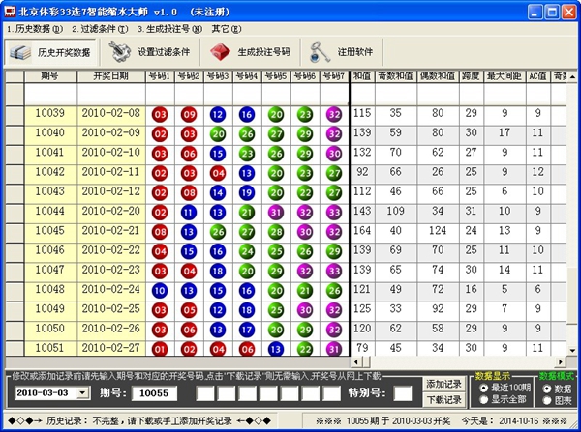Screen dimensions: 581x432
Task: Click green ball 24 in row 10046
Action: coord(247,252)
